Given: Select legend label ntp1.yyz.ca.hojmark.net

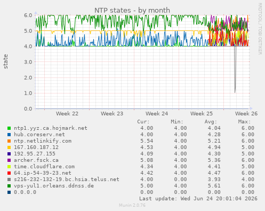Looking at the screenshot, I should pyautogui.click(x=51, y=128).
